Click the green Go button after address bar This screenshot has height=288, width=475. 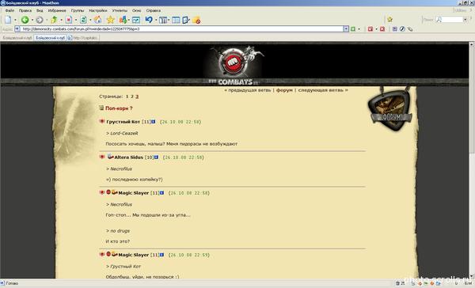coord(353,28)
